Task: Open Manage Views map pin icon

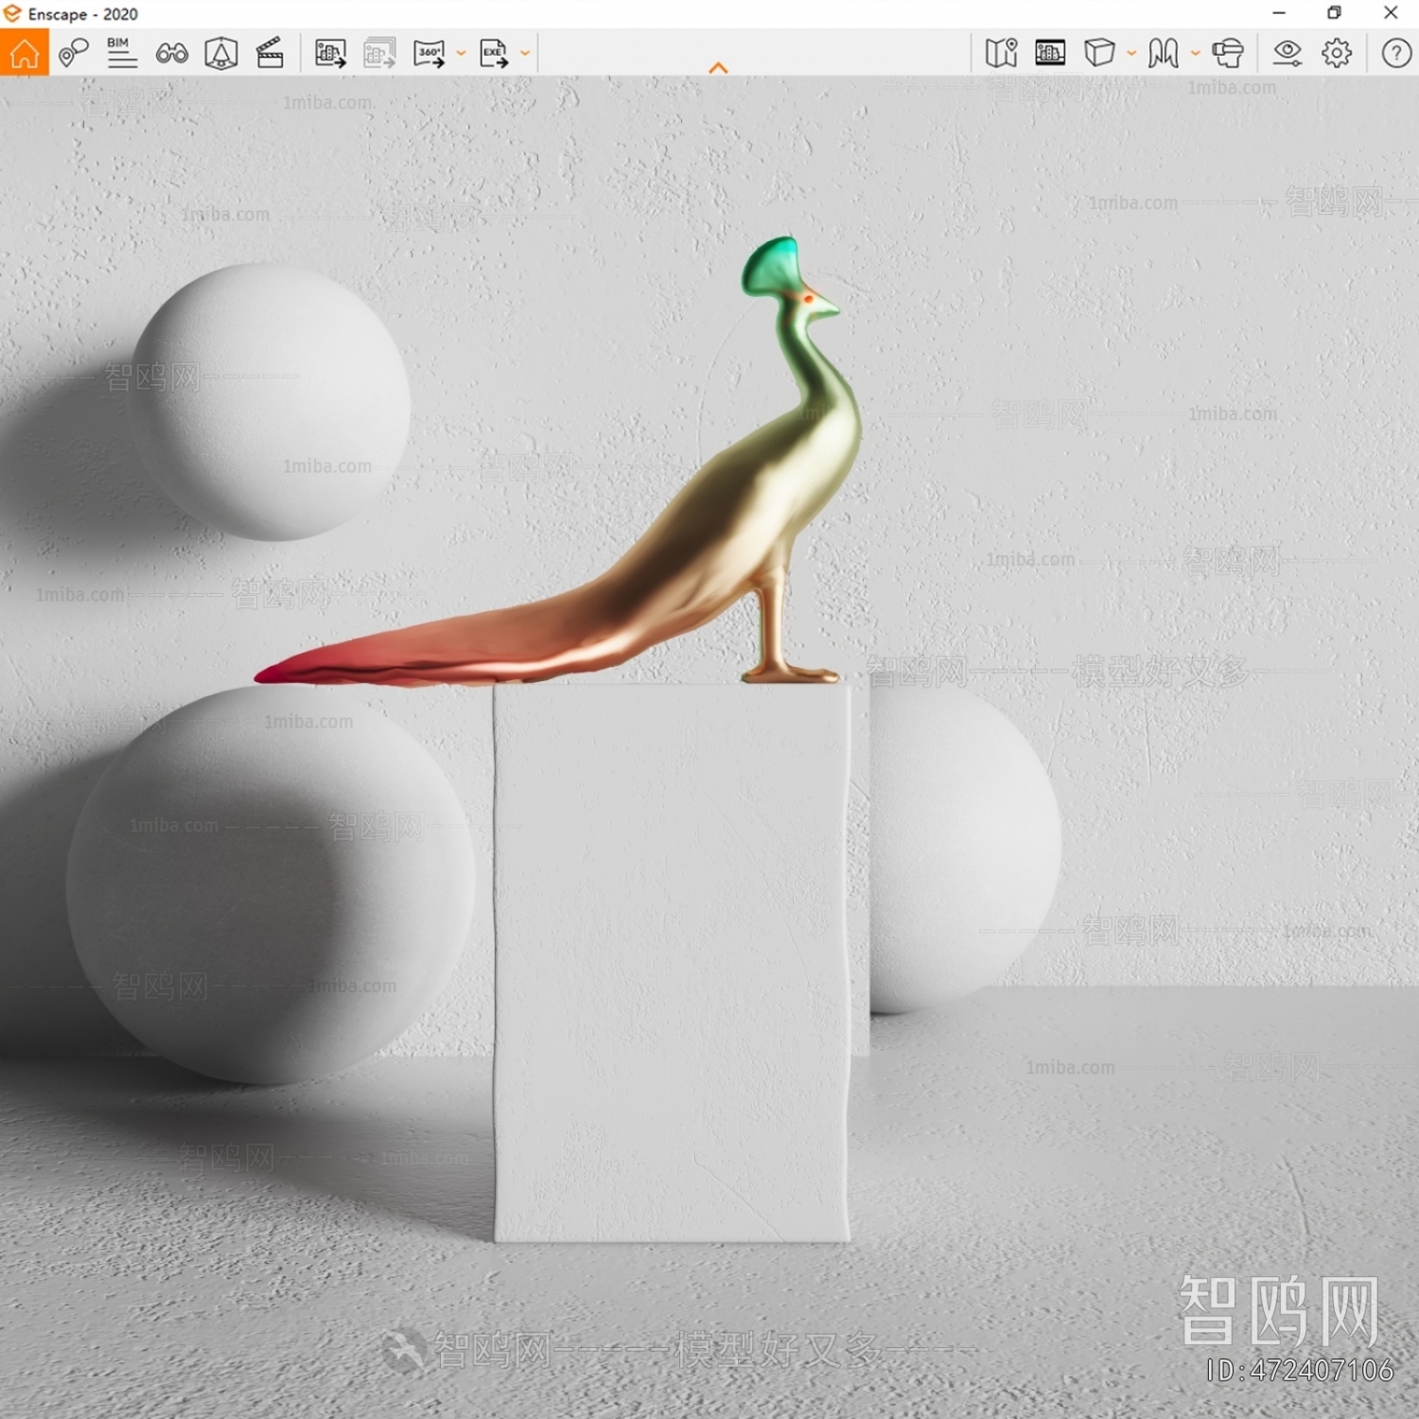Action: (x=74, y=53)
